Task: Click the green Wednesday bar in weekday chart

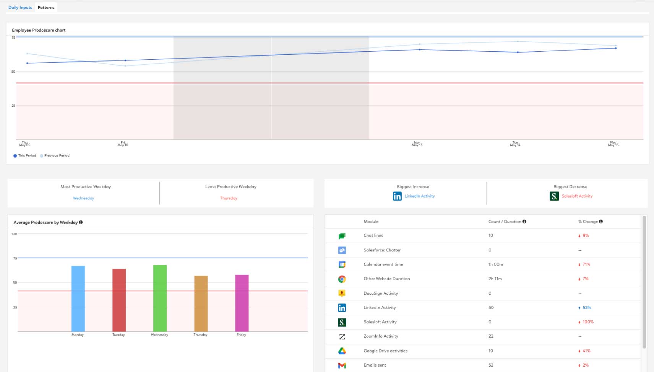Action: [160, 298]
